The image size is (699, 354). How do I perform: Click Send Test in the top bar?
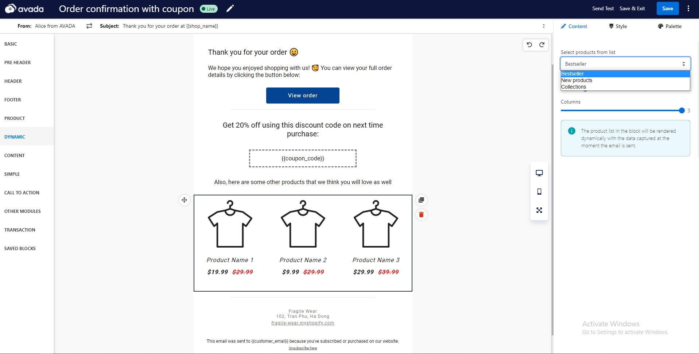coord(603,8)
